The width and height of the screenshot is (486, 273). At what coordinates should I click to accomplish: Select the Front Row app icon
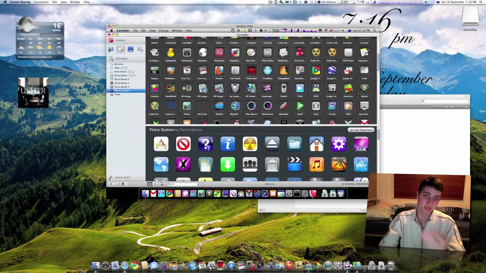pyautogui.click(x=251, y=70)
